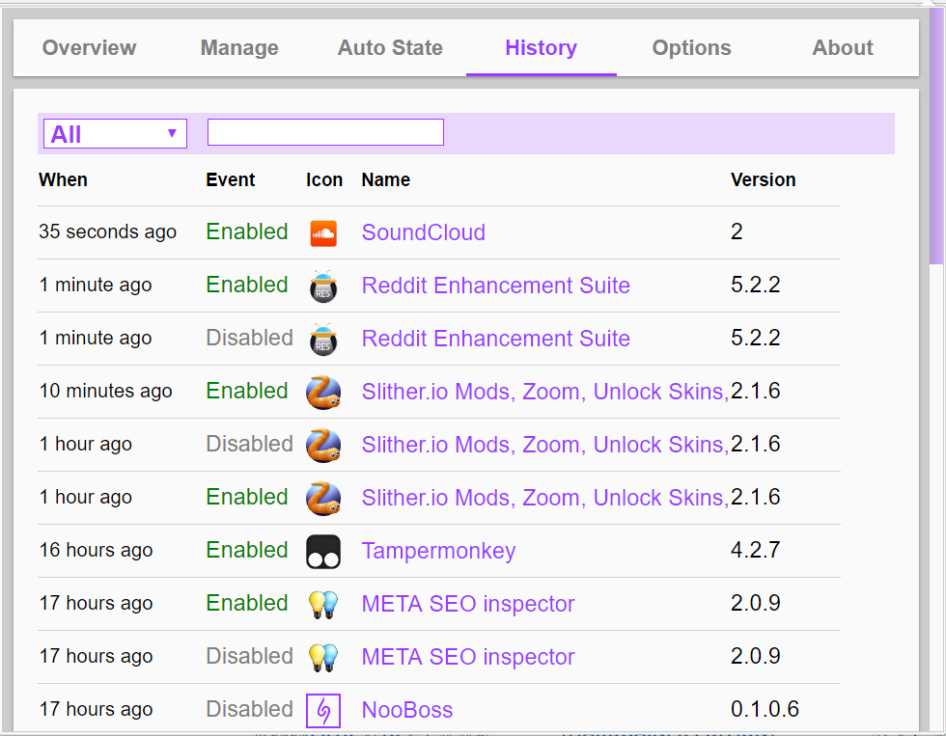The height and width of the screenshot is (736, 946).
Task: Click Slither.io icon in 1 hour ago Enabled row
Action: [323, 499]
